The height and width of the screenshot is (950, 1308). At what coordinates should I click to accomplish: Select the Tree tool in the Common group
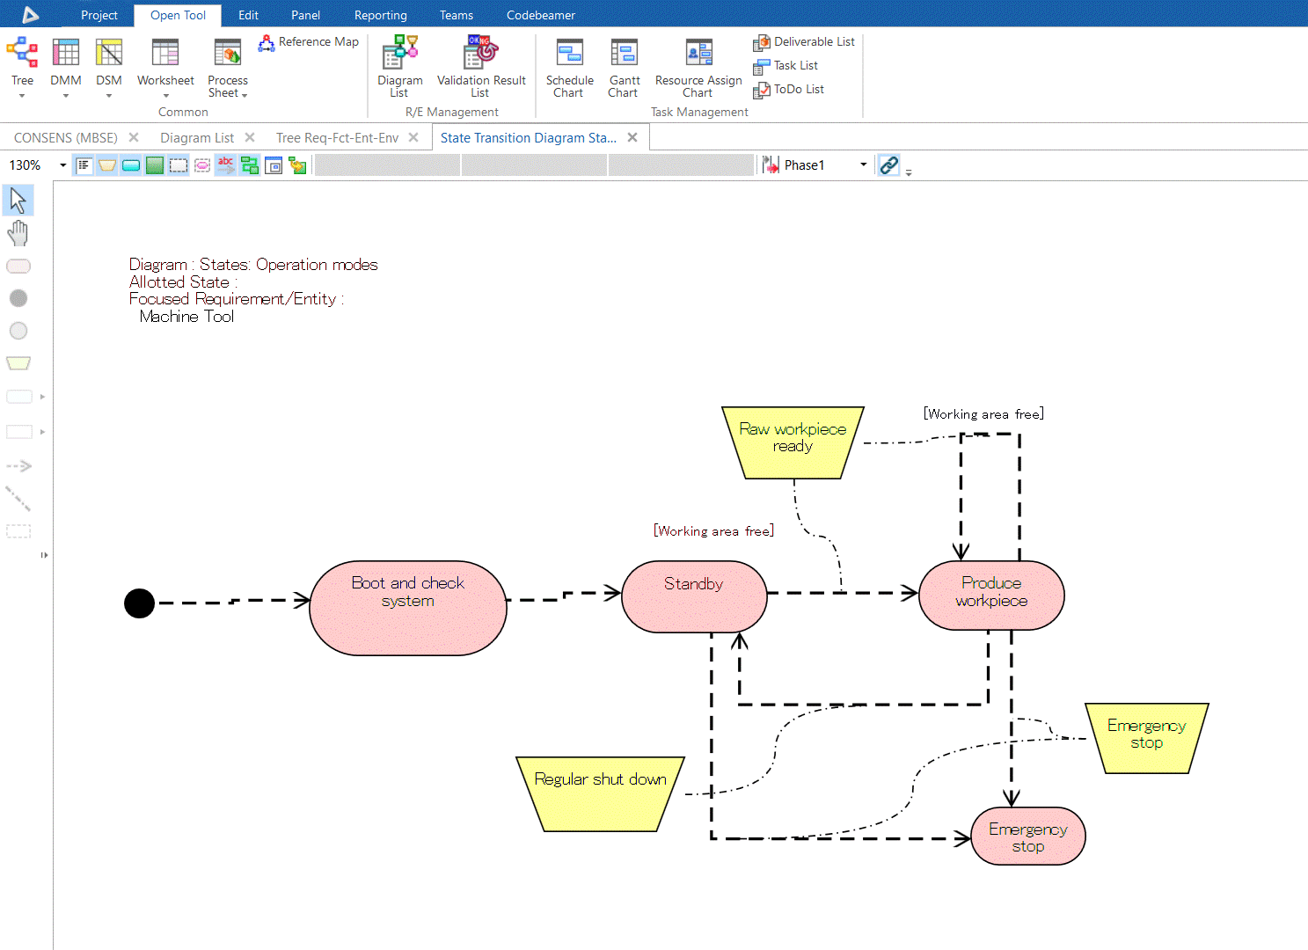22,62
